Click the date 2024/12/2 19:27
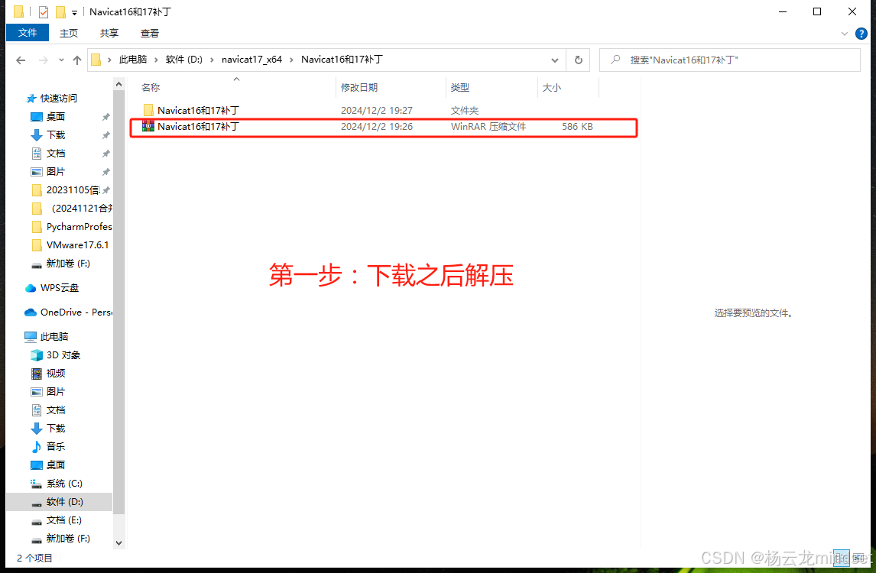 click(x=377, y=111)
